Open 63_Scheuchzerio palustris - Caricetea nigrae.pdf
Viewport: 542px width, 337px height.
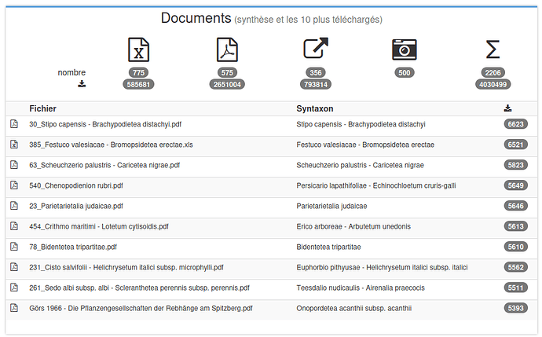pos(104,165)
